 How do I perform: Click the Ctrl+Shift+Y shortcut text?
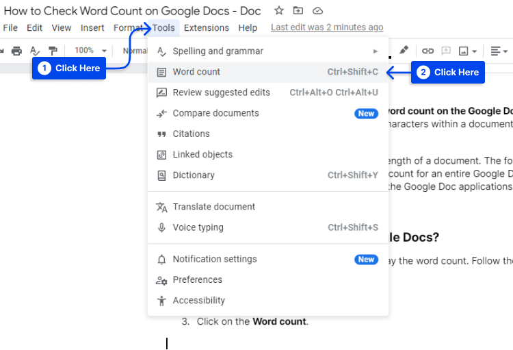pyautogui.click(x=353, y=175)
